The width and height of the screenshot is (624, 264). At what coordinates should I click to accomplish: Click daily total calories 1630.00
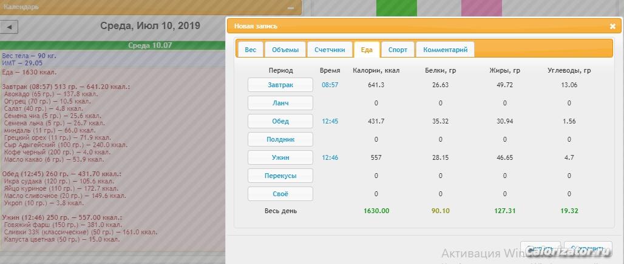[376, 211]
